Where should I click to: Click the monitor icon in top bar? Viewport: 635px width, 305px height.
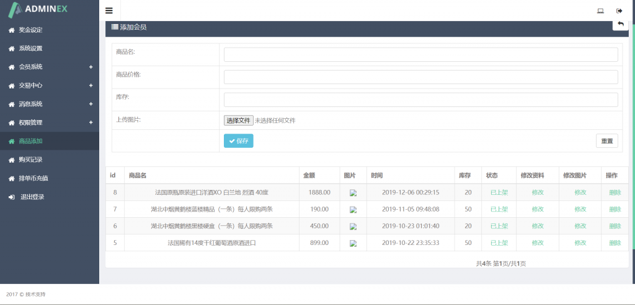click(600, 11)
